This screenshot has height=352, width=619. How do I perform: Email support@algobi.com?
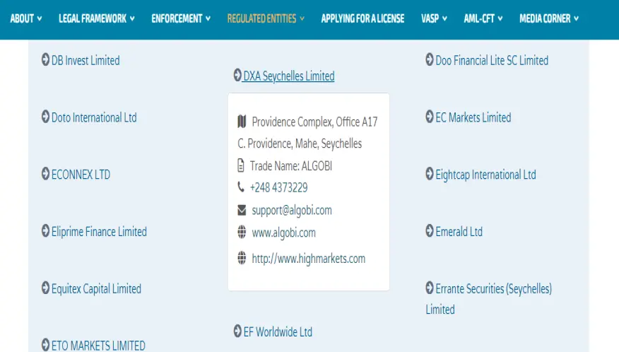(292, 210)
